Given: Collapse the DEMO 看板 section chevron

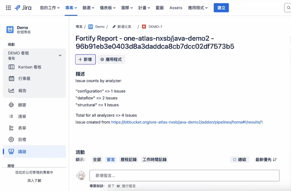Looking at the screenshot, I should pyautogui.click(x=60, y=56).
